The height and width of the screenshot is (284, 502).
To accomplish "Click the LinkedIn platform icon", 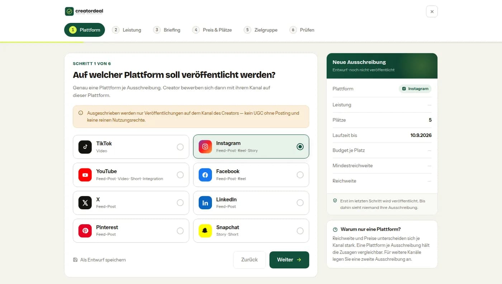I will pos(205,203).
